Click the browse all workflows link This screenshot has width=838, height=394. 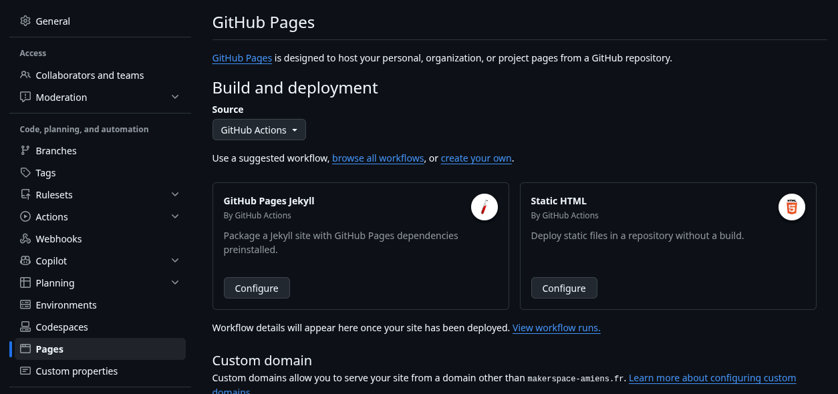(378, 158)
